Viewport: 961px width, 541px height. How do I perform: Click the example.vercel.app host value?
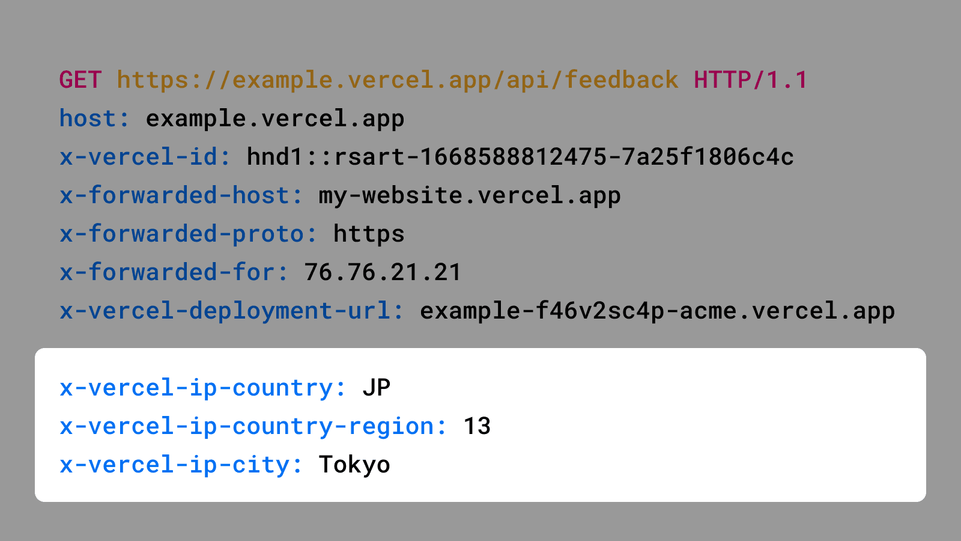(274, 118)
